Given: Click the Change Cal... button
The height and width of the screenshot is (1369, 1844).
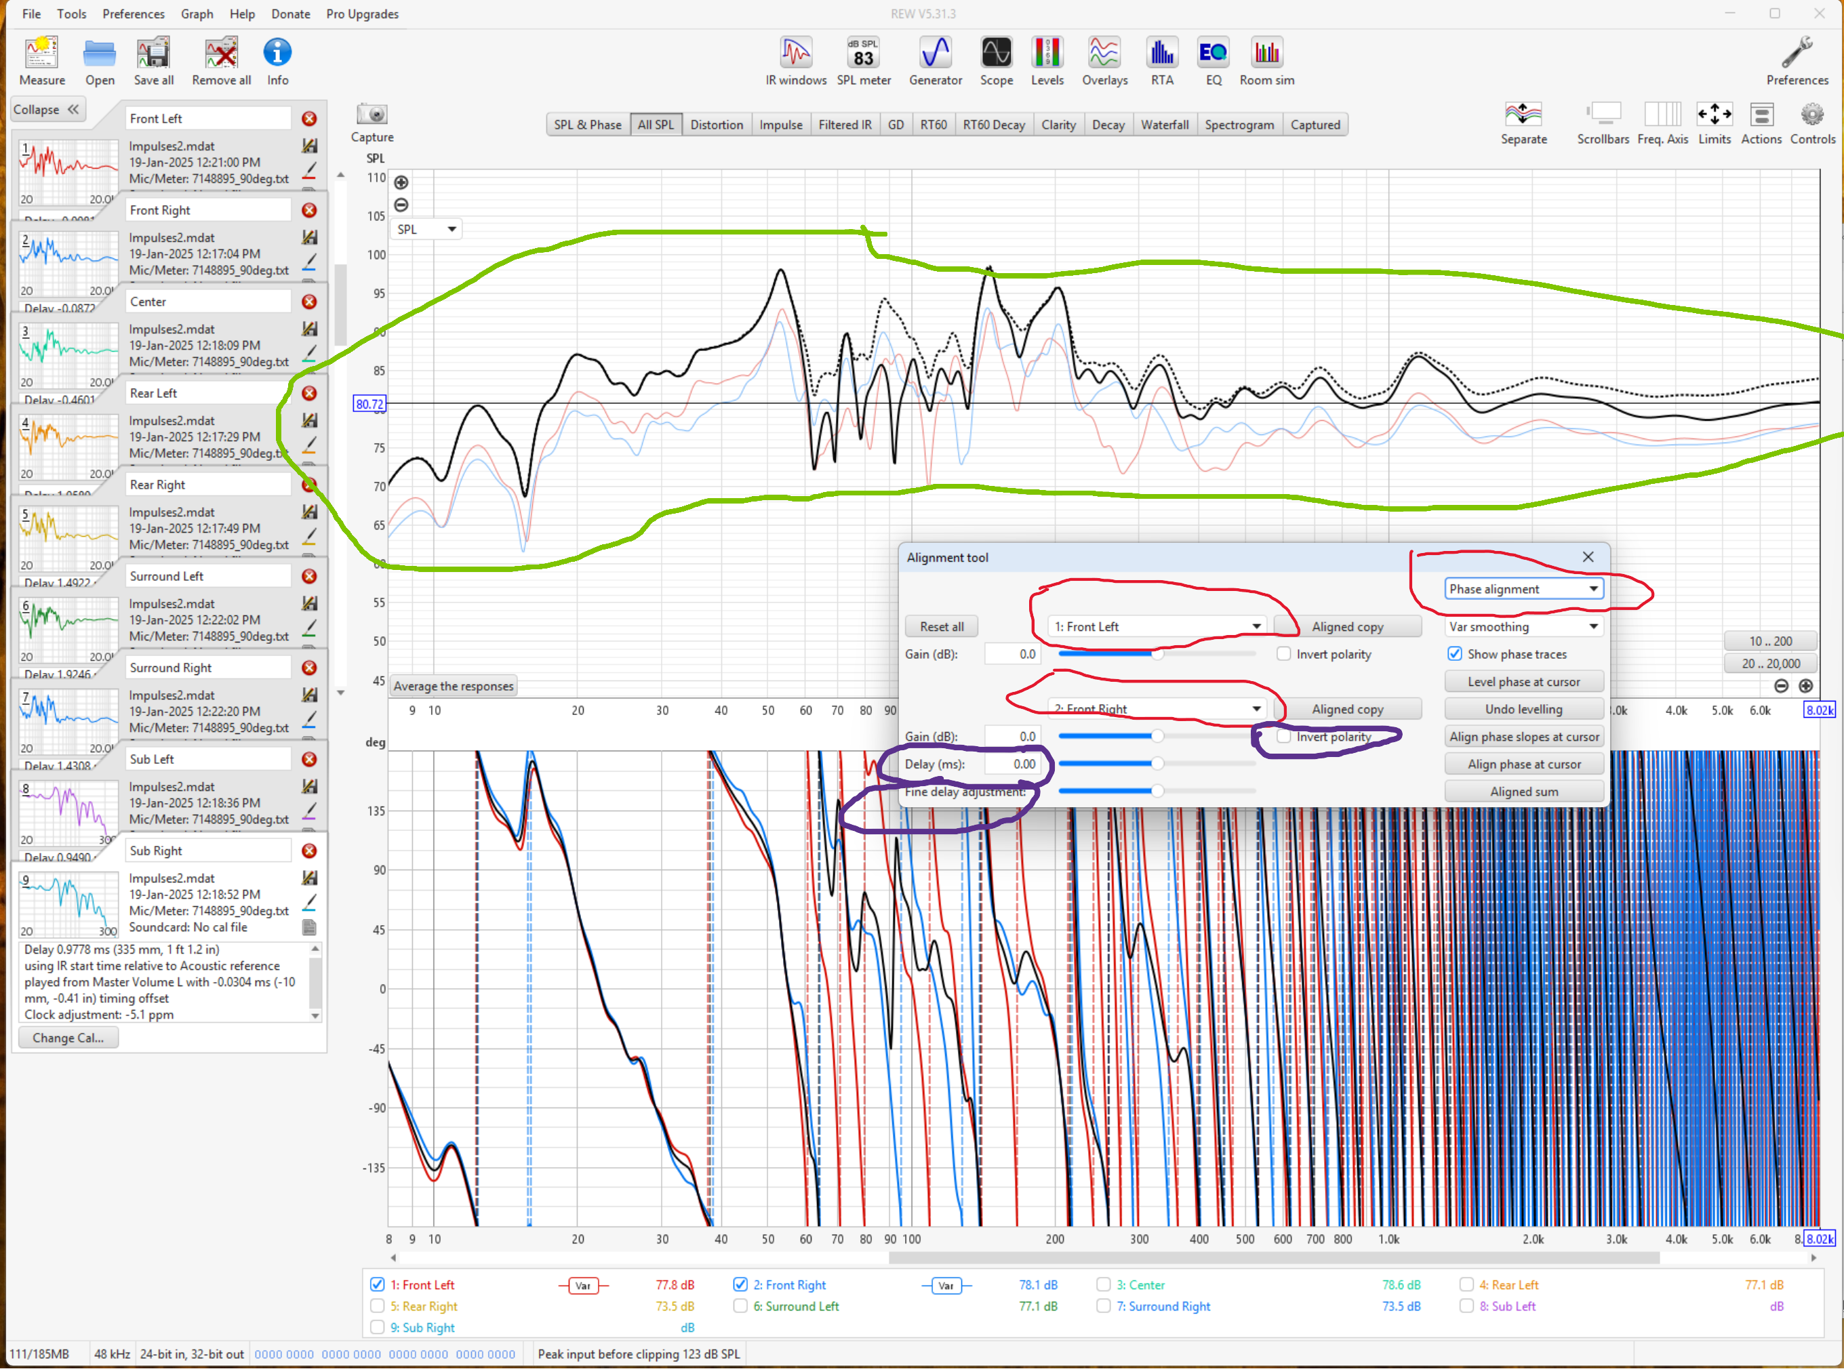Looking at the screenshot, I should [68, 1038].
